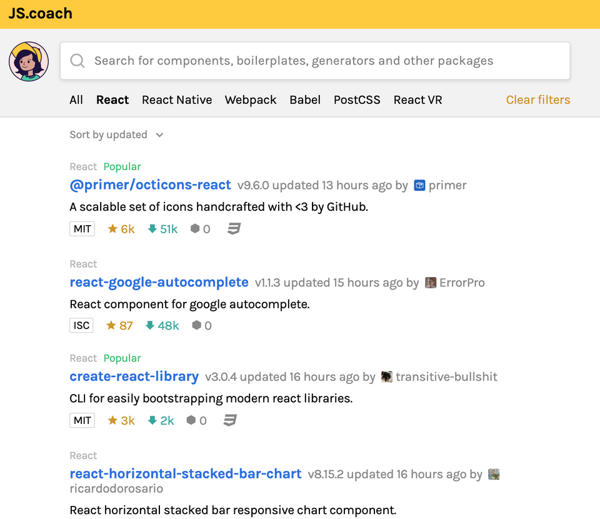Open @primer/octicons-react package
Image resolution: width=600 pixels, height=519 pixels.
click(x=150, y=185)
